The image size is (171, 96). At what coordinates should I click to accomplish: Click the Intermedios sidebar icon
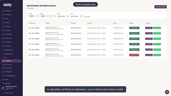click(x=3, y=34)
